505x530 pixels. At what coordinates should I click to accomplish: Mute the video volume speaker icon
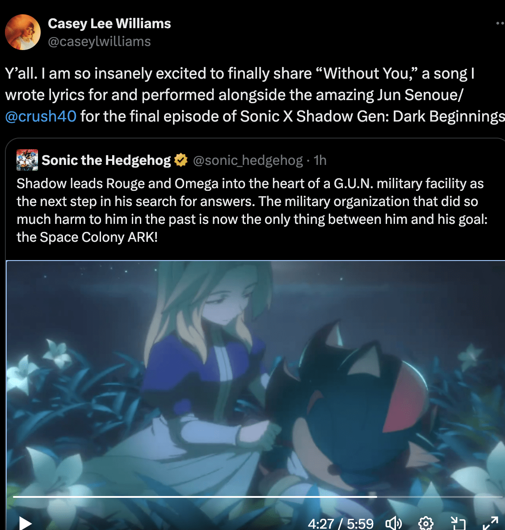(x=393, y=523)
